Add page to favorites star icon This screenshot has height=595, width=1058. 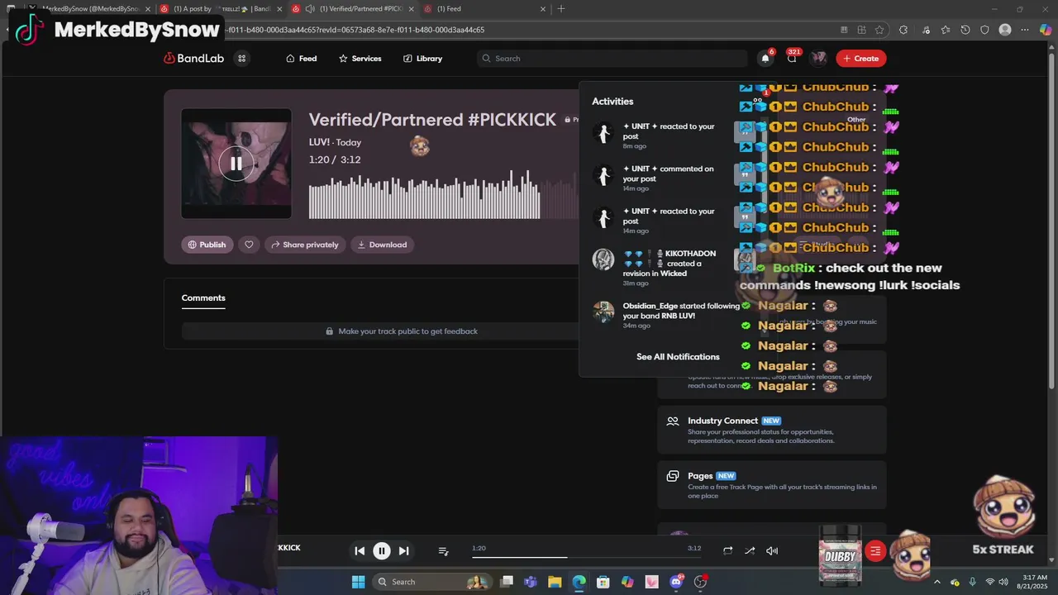pyautogui.click(x=879, y=30)
